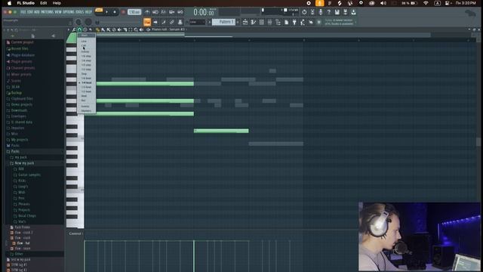Select the Vocal Chops folder in browser
This screenshot has height=272, width=483.
click(27, 216)
